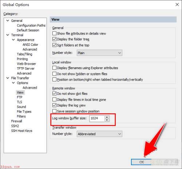The image size is (182, 169).
Task: Open TFTP Server settings
Action: (25, 68)
